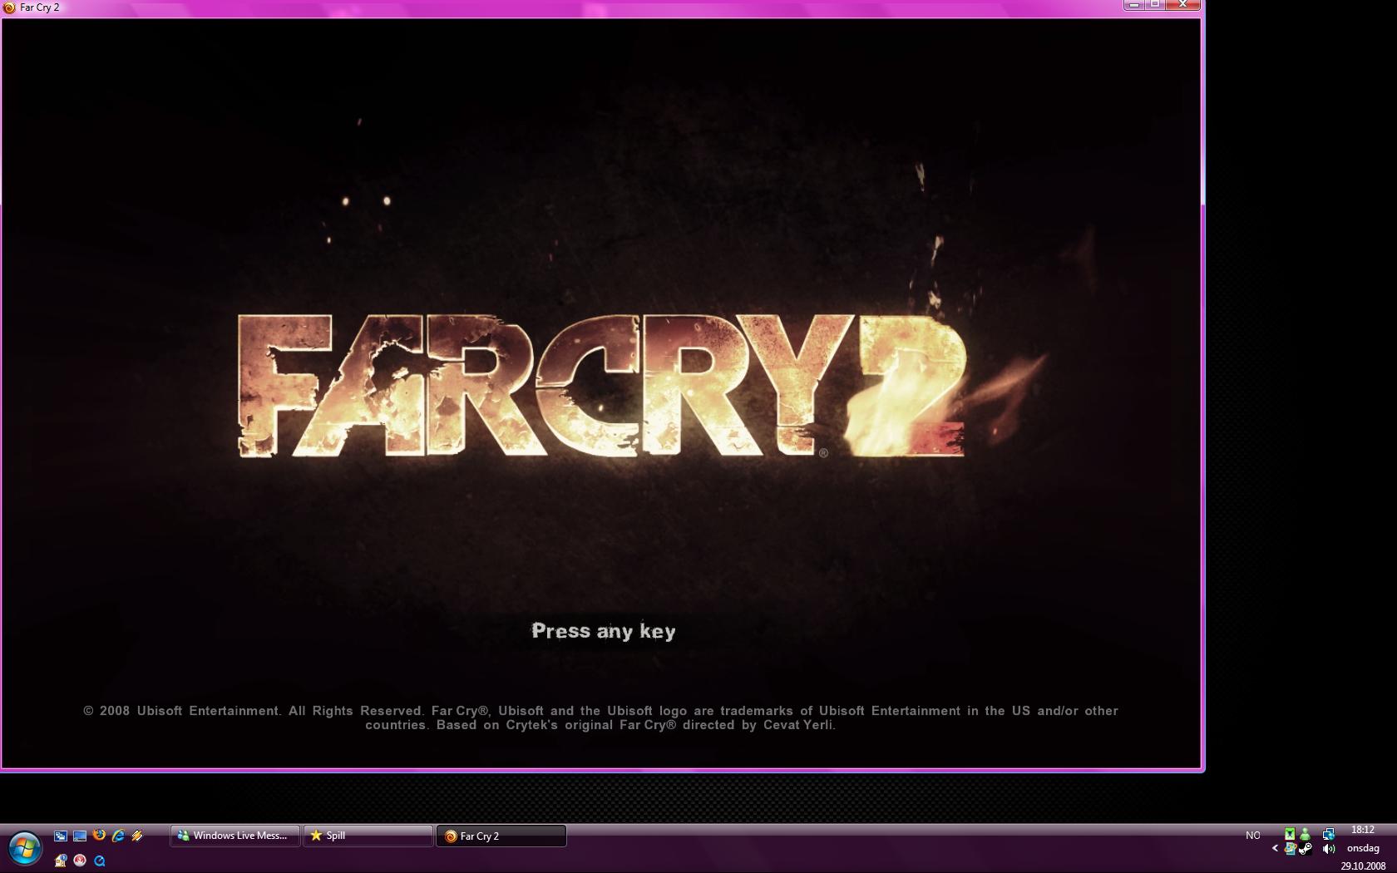This screenshot has height=873, width=1397.
Task: Close the Far Cry 2 window
Action: (1183, 5)
